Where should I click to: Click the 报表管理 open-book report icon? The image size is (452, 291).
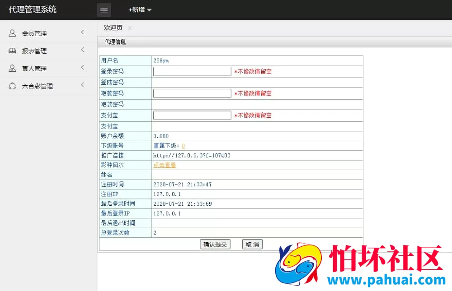(x=11, y=51)
